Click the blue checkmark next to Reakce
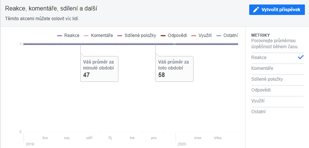Viewport: 309px width, 148px height. [x=300, y=57]
